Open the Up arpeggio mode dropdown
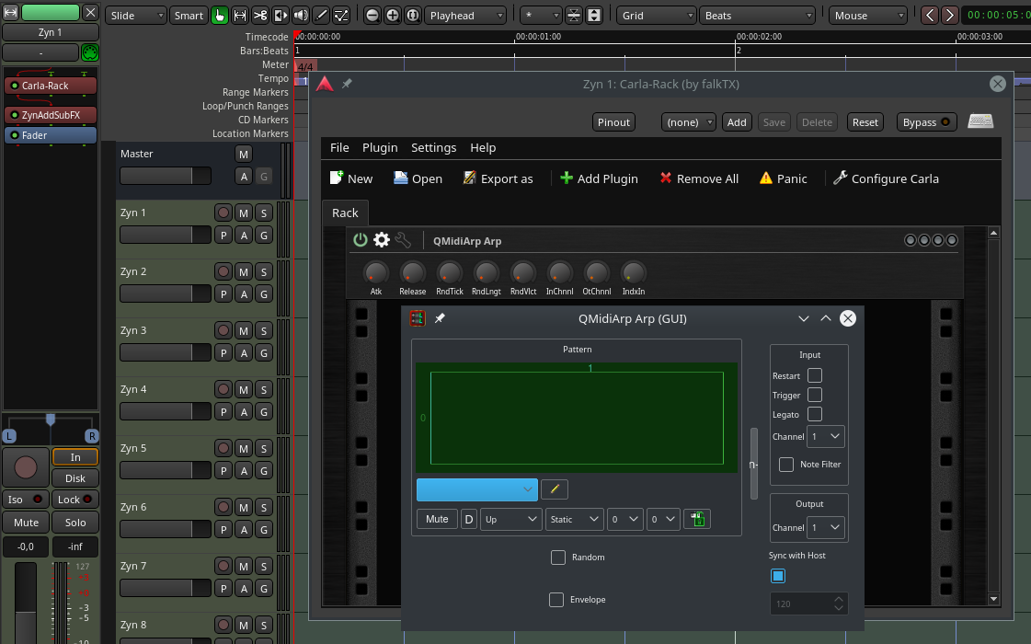Viewport: 1031px width, 644px height. click(x=511, y=519)
